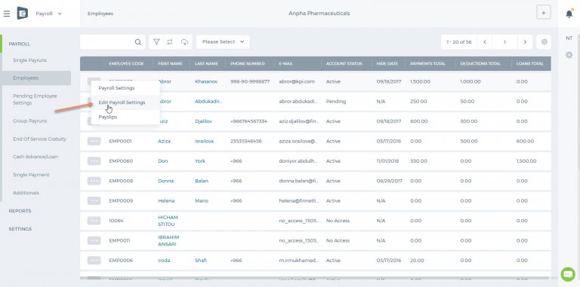Click the cloud download export icon
The image size is (580, 287).
(x=184, y=42)
